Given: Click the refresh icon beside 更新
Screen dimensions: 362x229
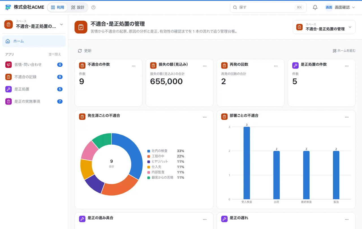Looking at the screenshot, I should [80, 51].
